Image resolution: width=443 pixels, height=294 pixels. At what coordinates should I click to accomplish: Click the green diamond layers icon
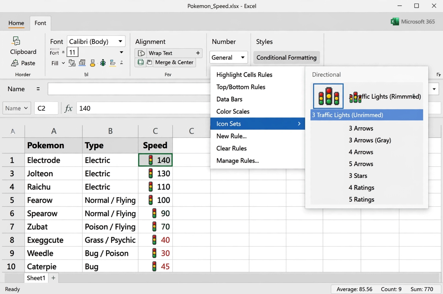click(x=103, y=63)
